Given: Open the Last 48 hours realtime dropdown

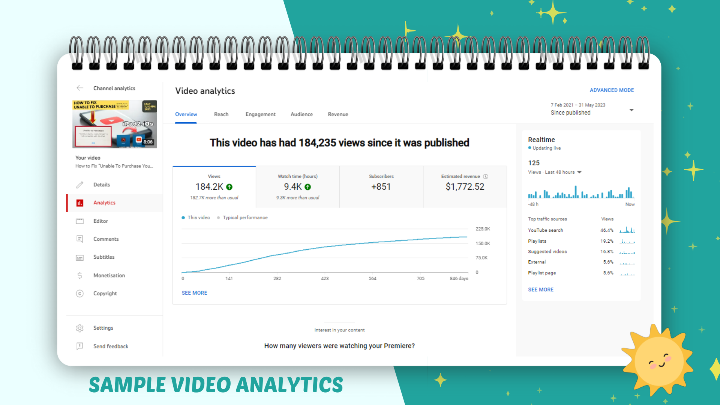Looking at the screenshot, I should pos(579,172).
